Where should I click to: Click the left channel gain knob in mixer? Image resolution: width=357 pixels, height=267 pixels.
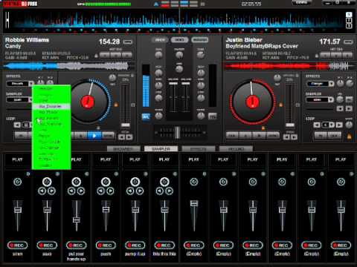158,55
